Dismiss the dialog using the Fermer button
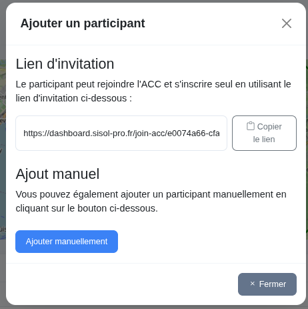Screen dimensions: 308x309 tap(267, 284)
